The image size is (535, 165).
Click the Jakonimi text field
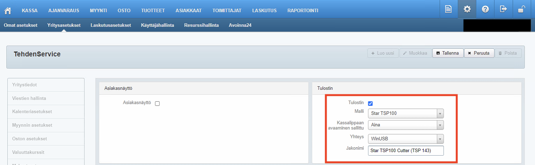406,151
